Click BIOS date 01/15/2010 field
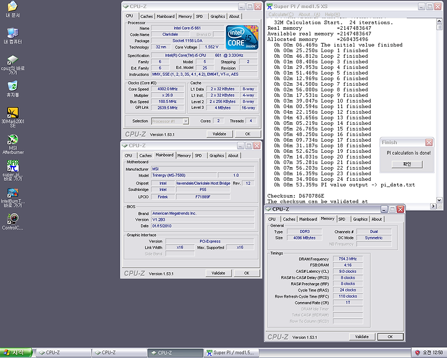Screen dimensions: 447x358 (x=202, y=226)
